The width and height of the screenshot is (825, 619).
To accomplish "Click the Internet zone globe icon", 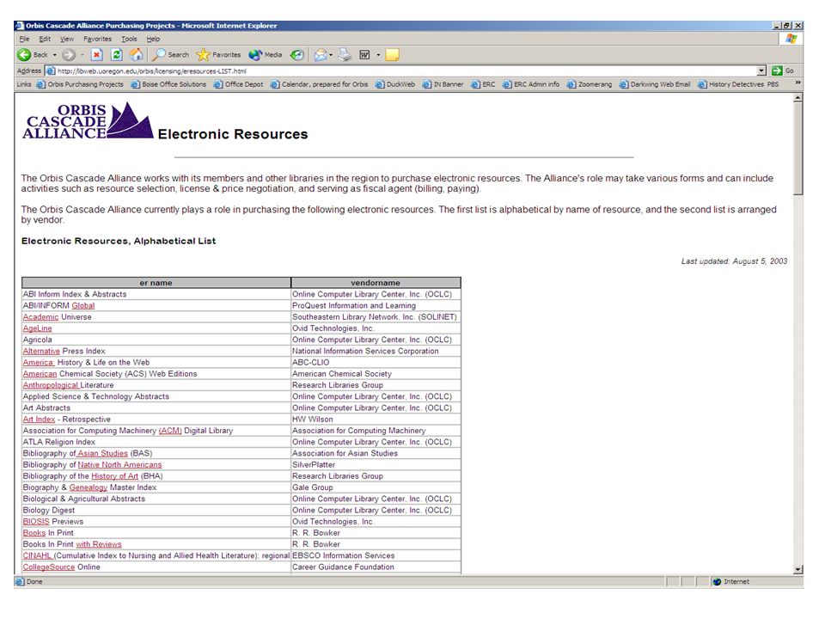I will point(717,582).
